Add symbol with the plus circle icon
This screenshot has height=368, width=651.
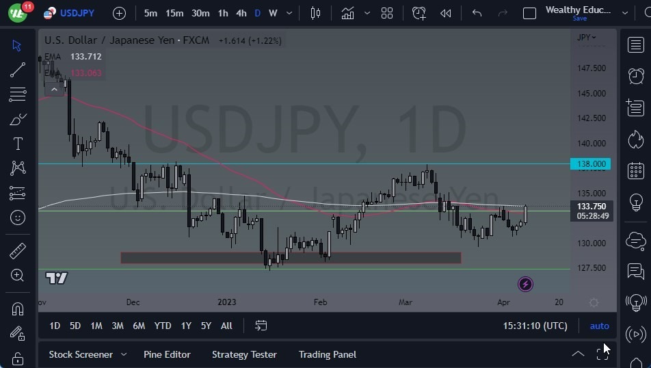tap(119, 14)
